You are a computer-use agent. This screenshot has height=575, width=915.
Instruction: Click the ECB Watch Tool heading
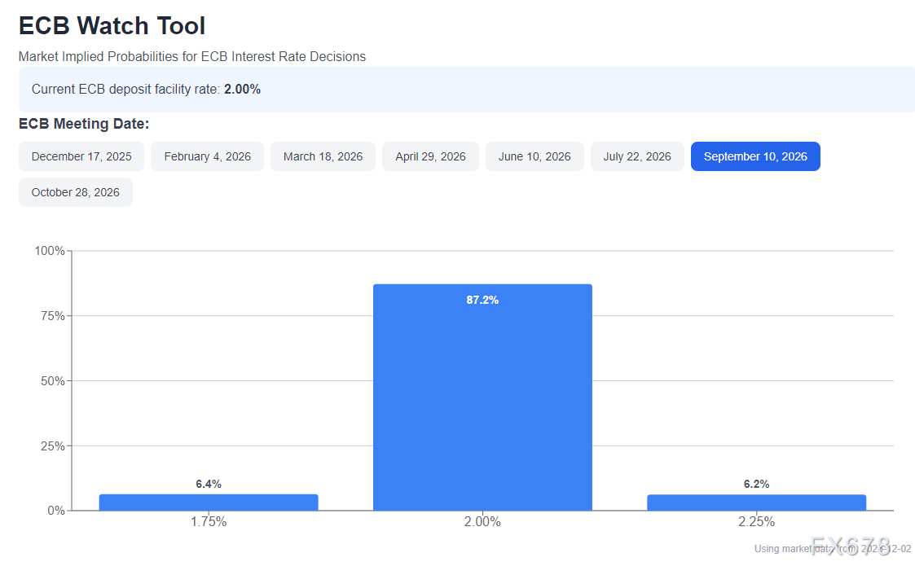[x=112, y=26]
